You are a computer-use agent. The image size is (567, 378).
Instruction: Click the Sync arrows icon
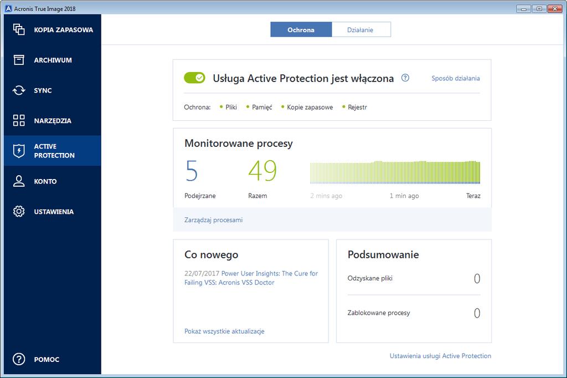click(x=19, y=90)
